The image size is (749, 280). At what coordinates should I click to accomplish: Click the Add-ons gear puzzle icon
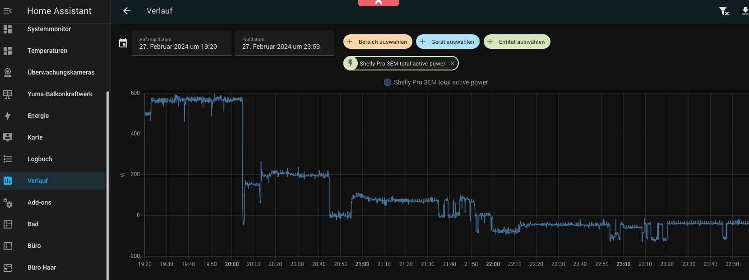click(8, 202)
